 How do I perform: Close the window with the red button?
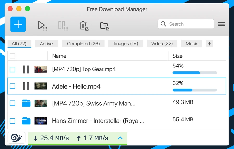coord(10,9)
